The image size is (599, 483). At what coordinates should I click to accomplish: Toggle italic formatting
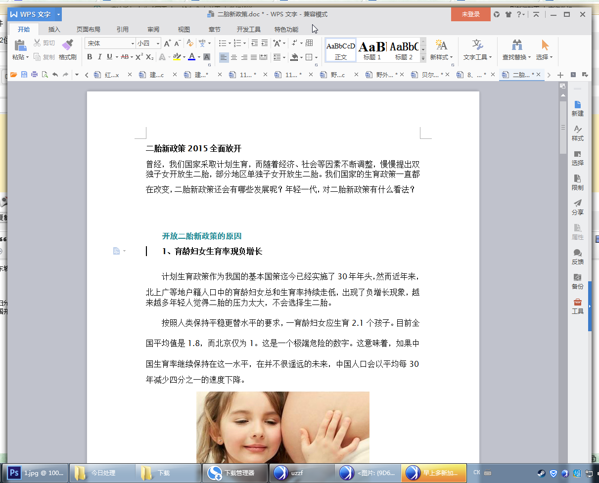tap(99, 57)
